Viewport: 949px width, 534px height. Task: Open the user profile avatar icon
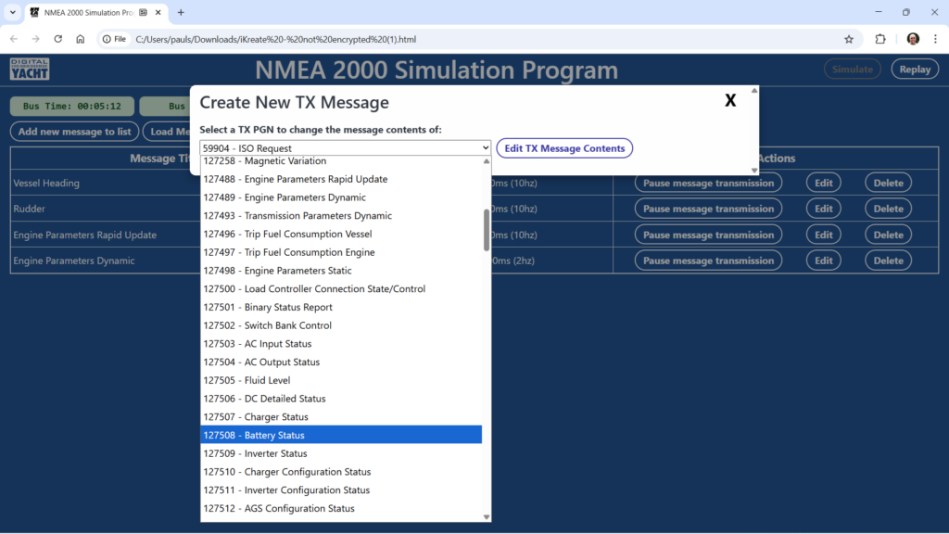pyautogui.click(x=913, y=39)
